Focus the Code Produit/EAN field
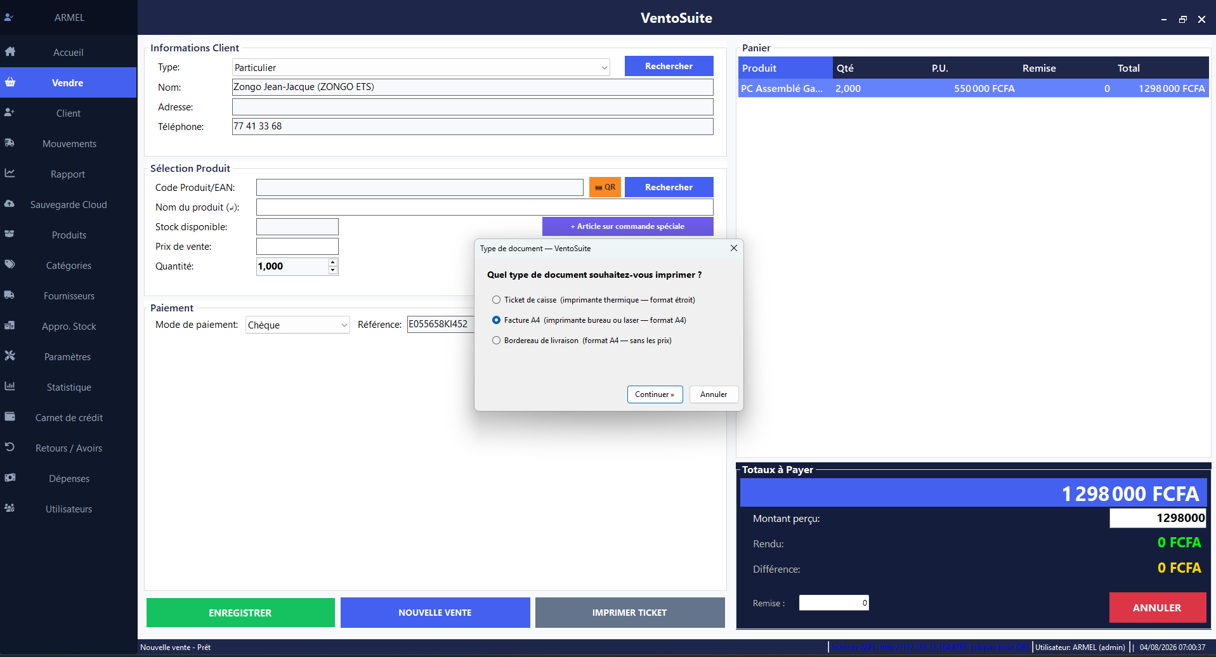 420,187
